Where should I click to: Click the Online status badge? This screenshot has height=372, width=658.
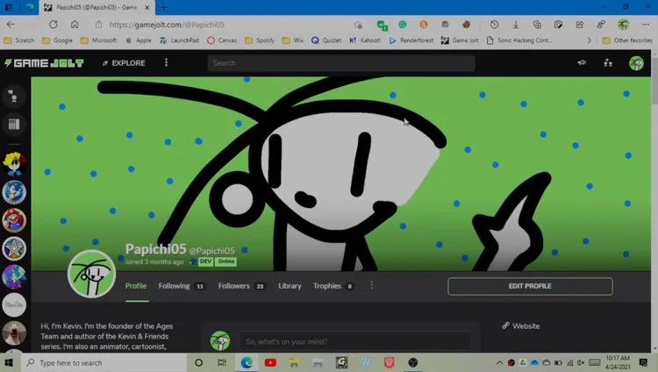coord(225,261)
